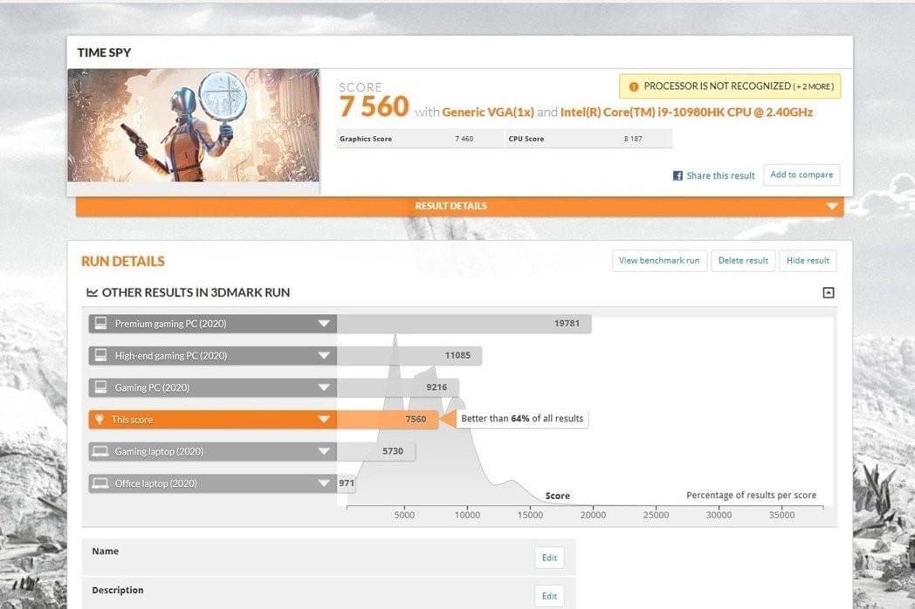Expand the Premium gaming PC (2020) dropdown arrow

[x=324, y=324]
